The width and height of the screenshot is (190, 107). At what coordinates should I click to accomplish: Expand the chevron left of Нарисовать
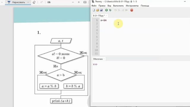click(2, 2)
